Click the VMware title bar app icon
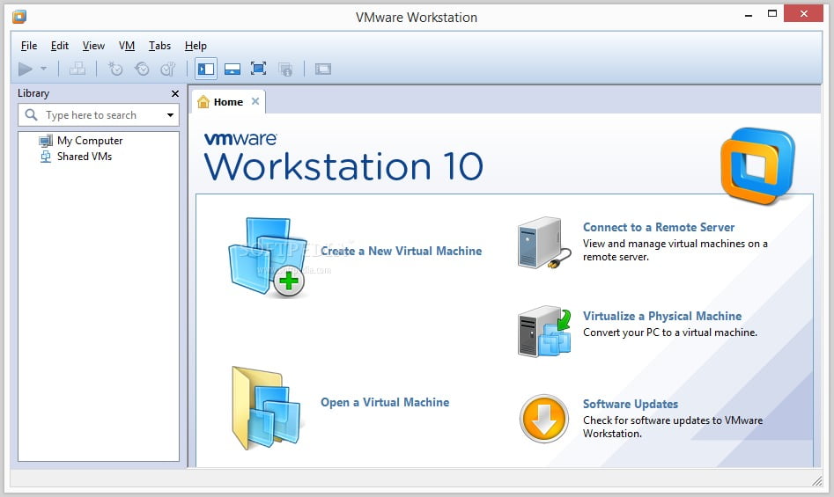Image resolution: width=834 pixels, height=497 pixels. pyautogui.click(x=19, y=17)
